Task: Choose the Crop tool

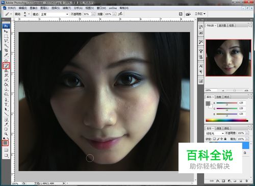Action: click(x=6, y=50)
